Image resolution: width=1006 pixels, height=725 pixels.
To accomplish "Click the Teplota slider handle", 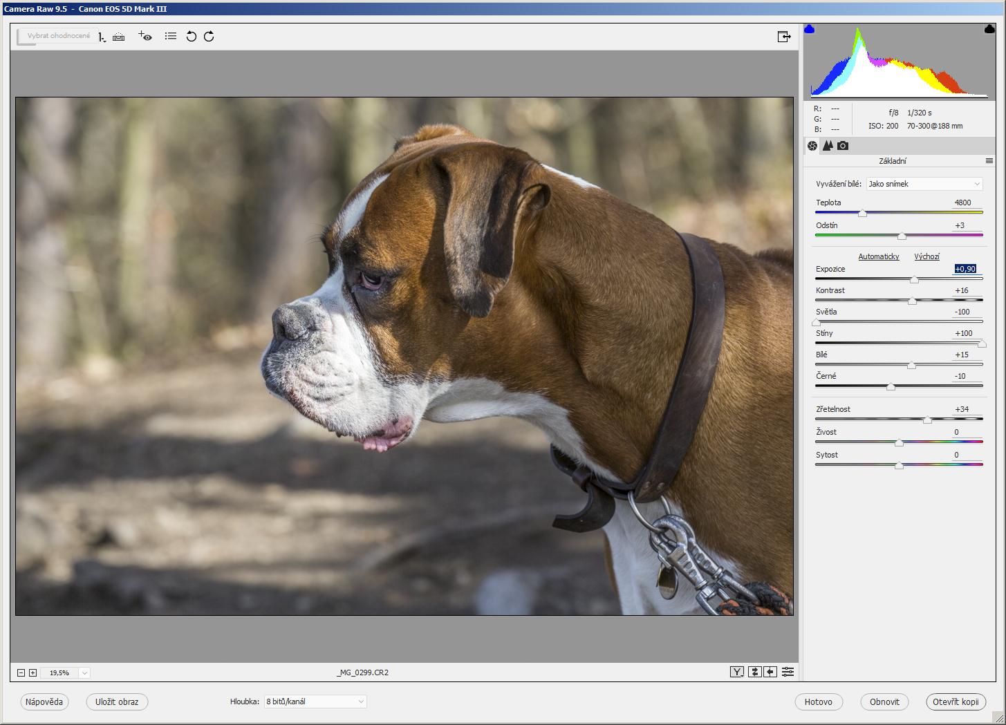I will (x=862, y=214).
